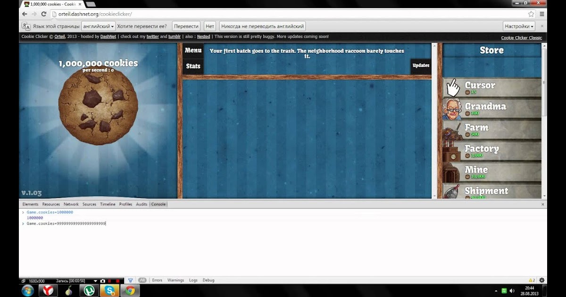This screenshot has height=297, width=566.
Task: Click the translate icon in the infobar
Action: [x=26, y=26]
